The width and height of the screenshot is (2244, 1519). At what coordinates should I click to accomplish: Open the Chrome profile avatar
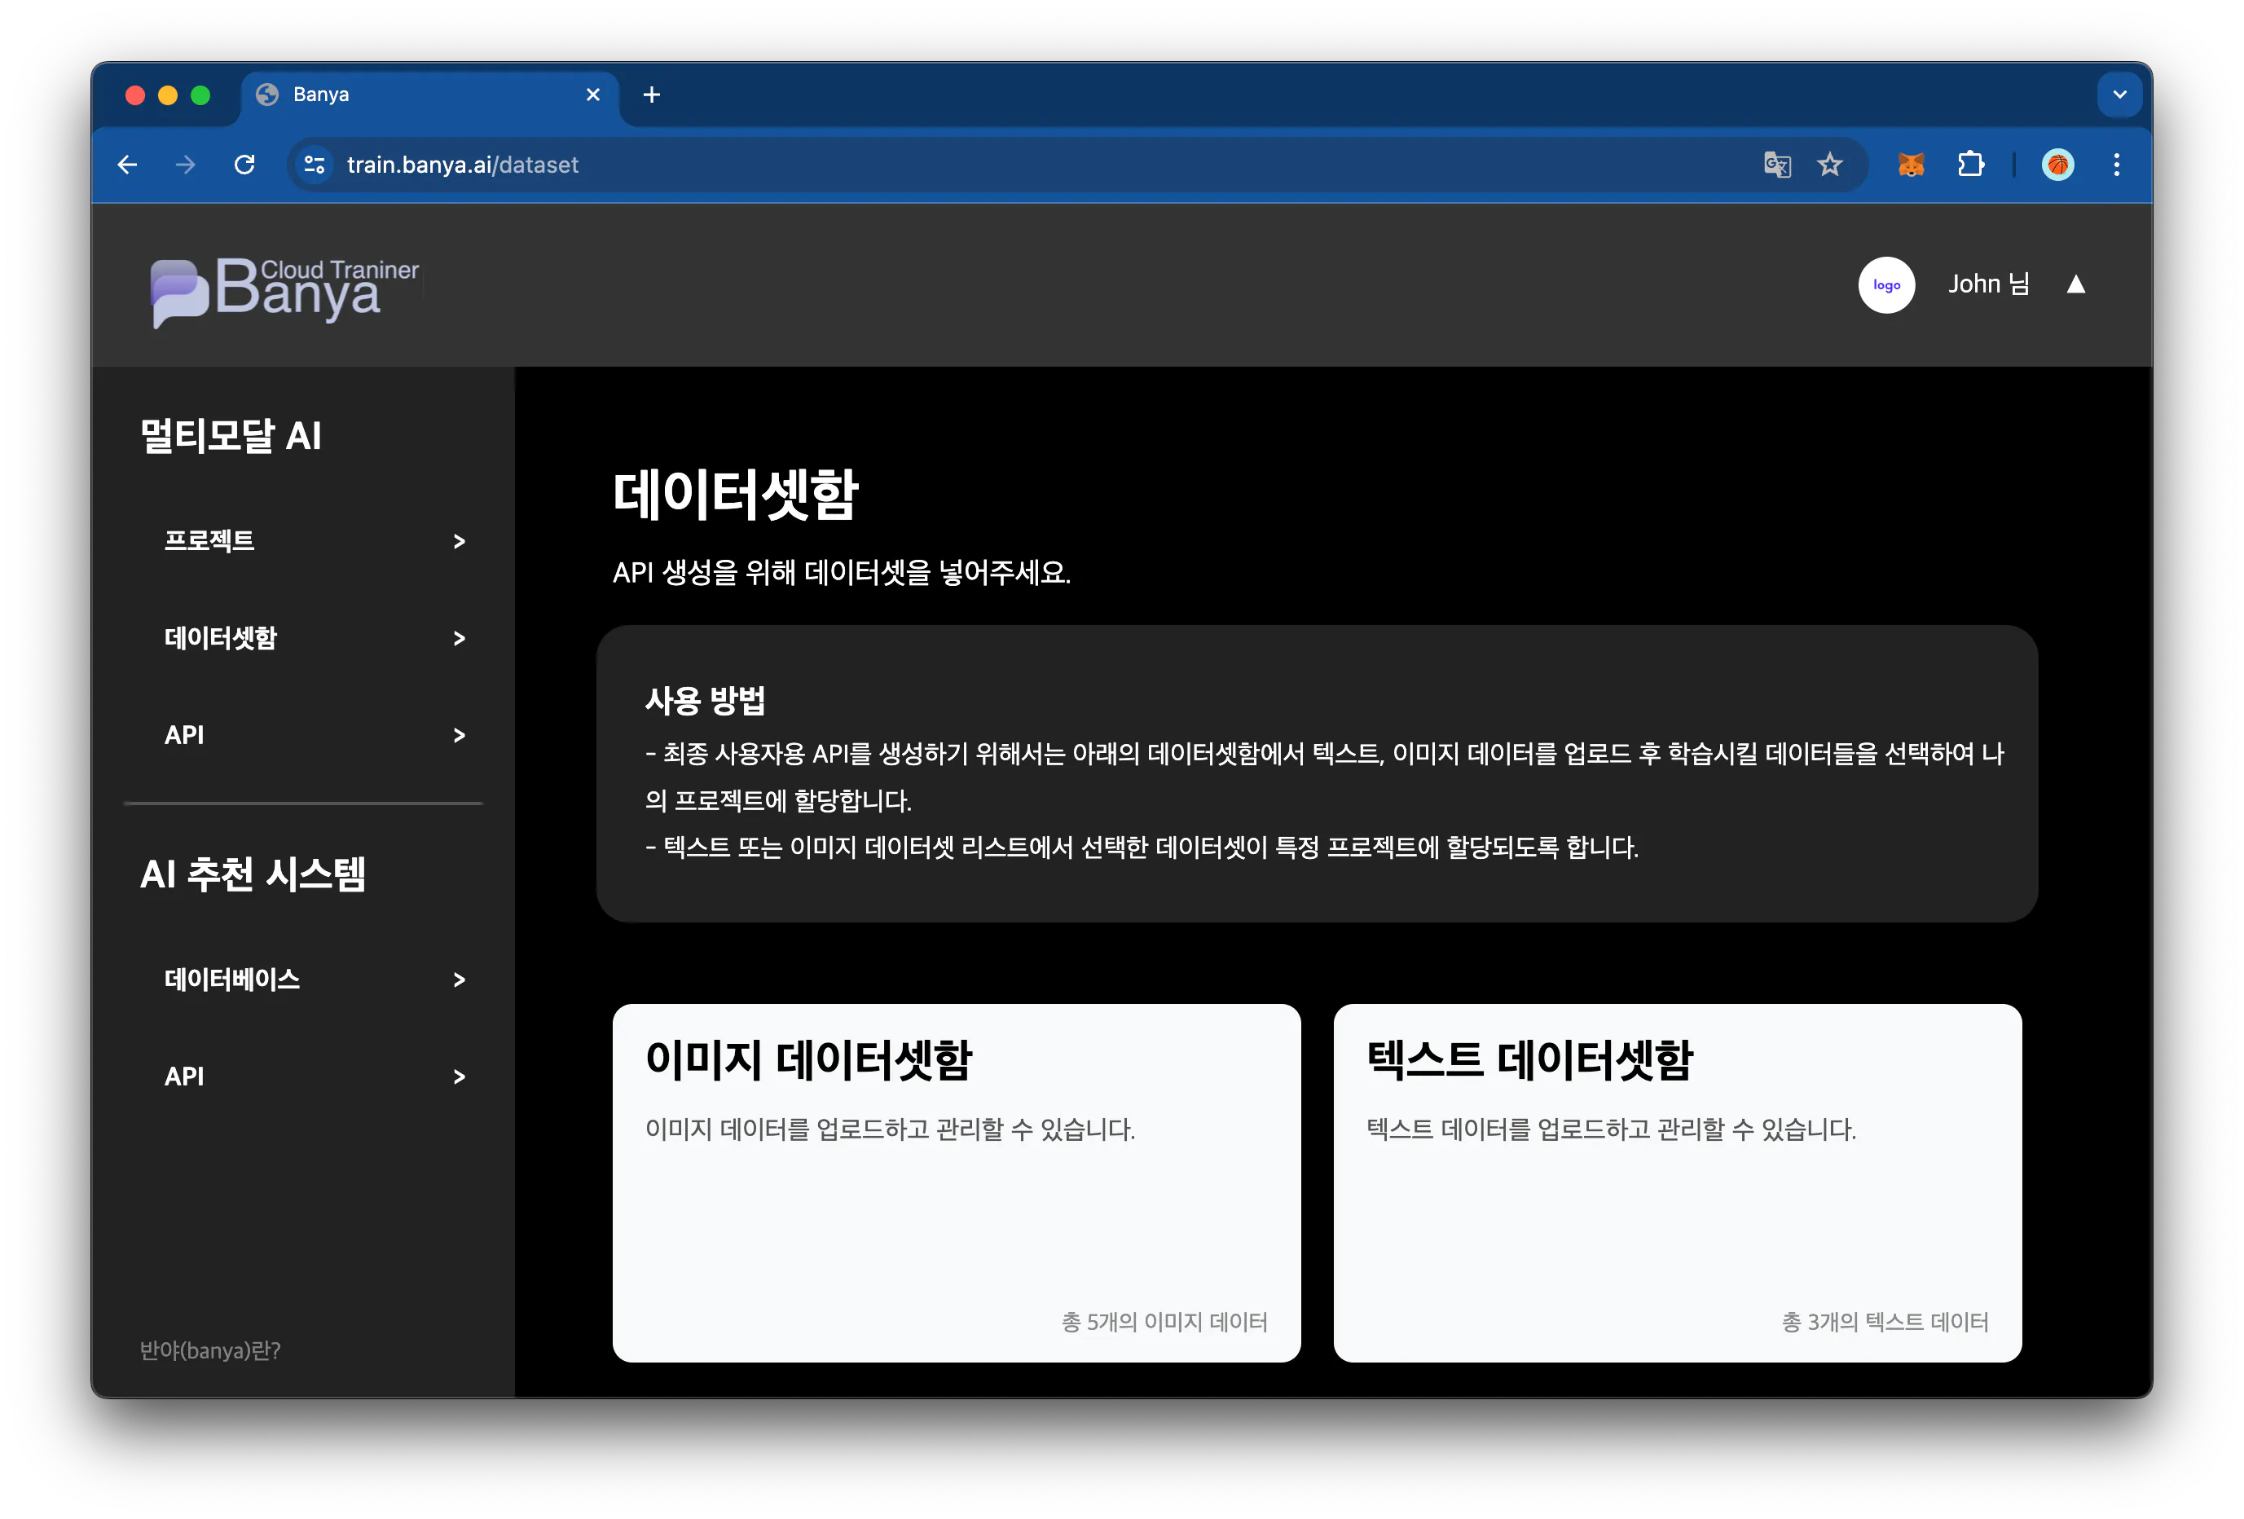[x=2057, y=165]
